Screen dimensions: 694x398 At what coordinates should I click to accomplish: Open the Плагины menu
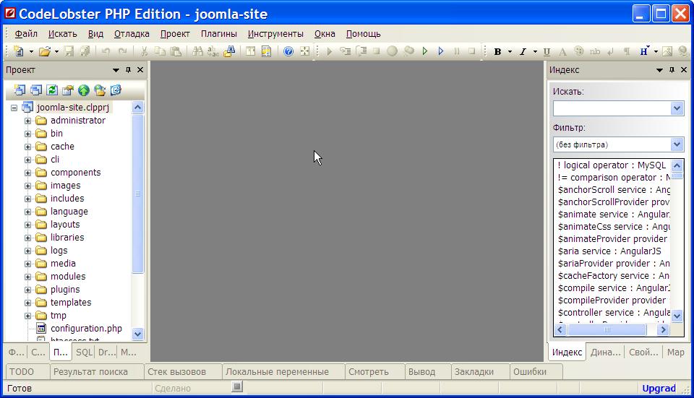[218, 34]
